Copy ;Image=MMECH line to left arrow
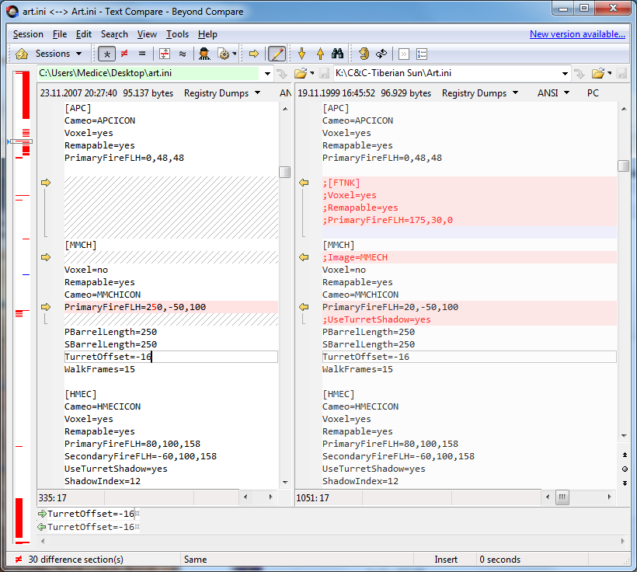The image size is (637, 572). (304, 257)
